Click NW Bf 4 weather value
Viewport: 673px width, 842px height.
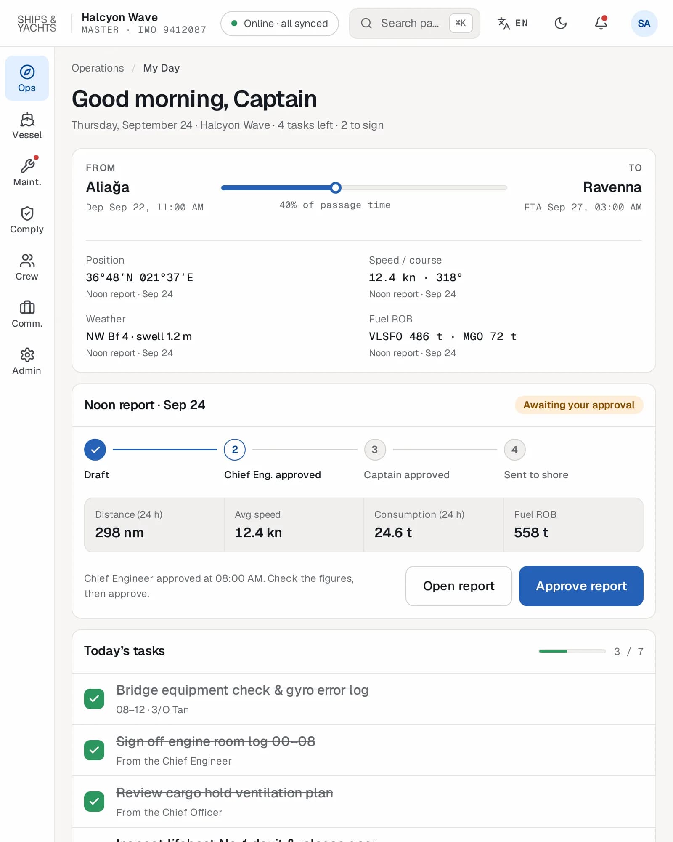coord(139,336)
